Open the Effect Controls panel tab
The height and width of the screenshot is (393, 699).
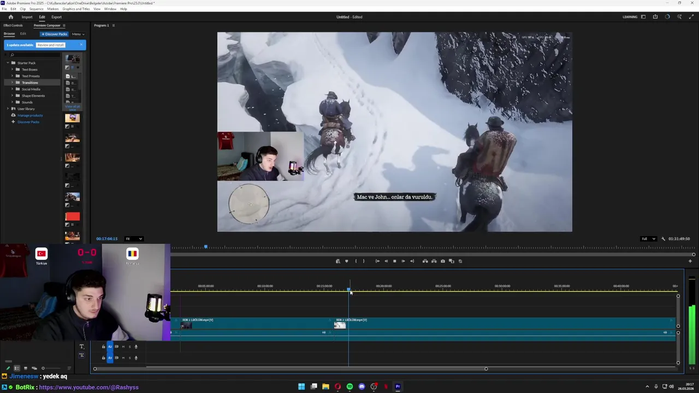(13, 26)
